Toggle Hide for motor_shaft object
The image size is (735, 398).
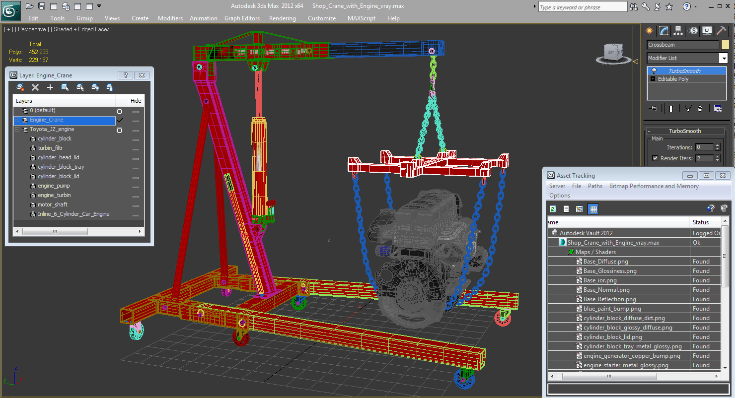[x=136, y=205]
